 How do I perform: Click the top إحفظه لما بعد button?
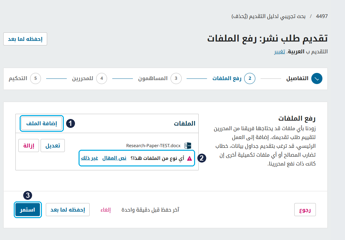tap(25, 39)
